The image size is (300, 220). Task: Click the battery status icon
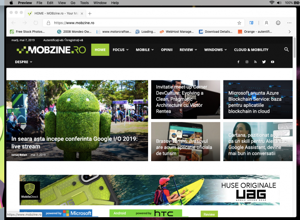[x=296, y=3]
